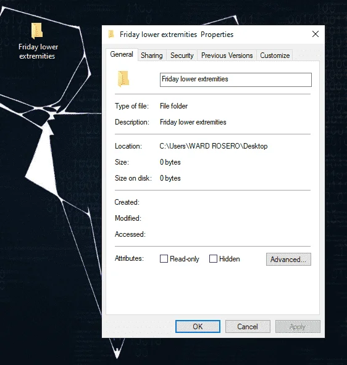
Task: Click the Size on disk 0 bytes value
Action: 170,178
